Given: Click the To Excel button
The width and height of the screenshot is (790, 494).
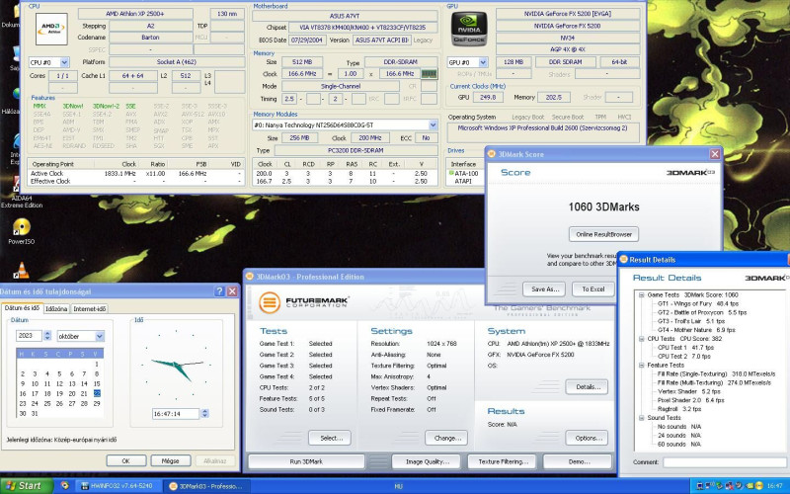Looking at the screenshot, I should 593,289.
